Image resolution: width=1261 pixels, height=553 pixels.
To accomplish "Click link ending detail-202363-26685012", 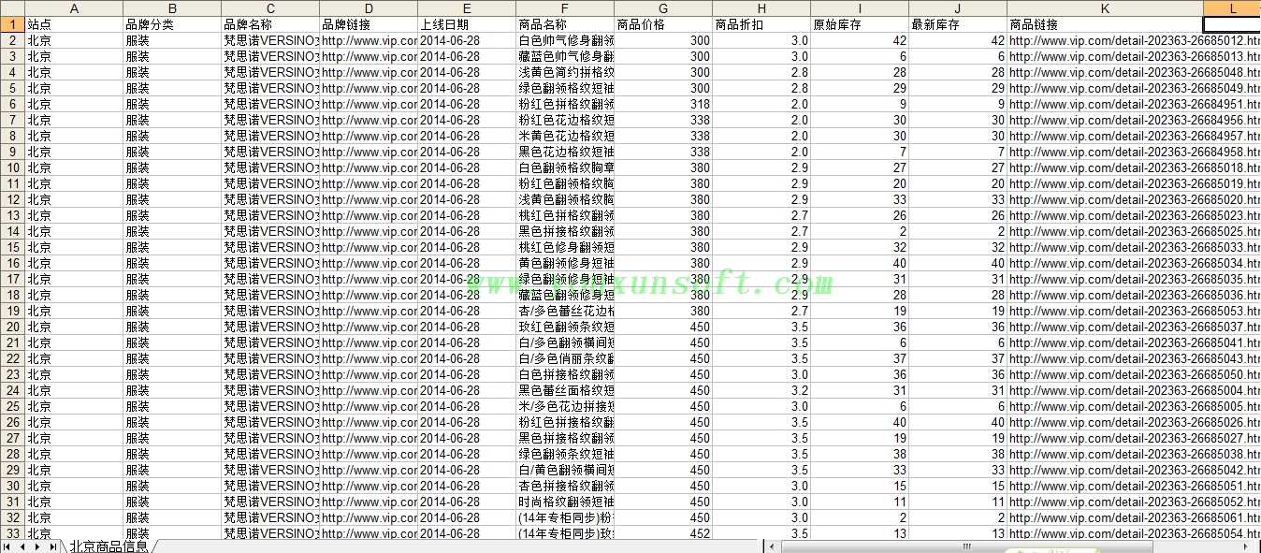I will (1134, 40).
